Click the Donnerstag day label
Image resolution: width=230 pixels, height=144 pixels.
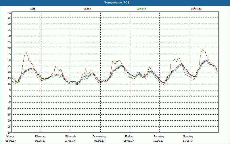[99, 137]
